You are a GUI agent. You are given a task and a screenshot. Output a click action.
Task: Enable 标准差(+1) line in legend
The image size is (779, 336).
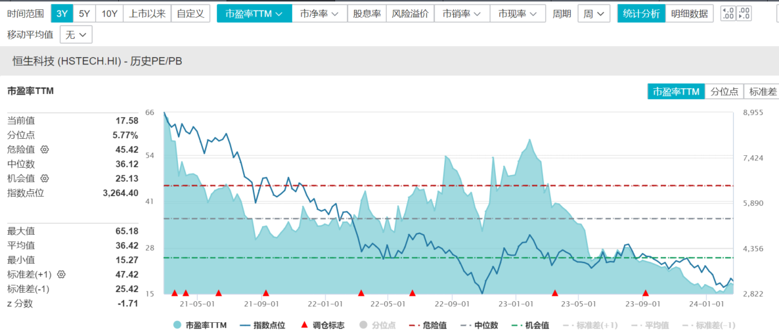pyautogui.click(x=590, y=325)
